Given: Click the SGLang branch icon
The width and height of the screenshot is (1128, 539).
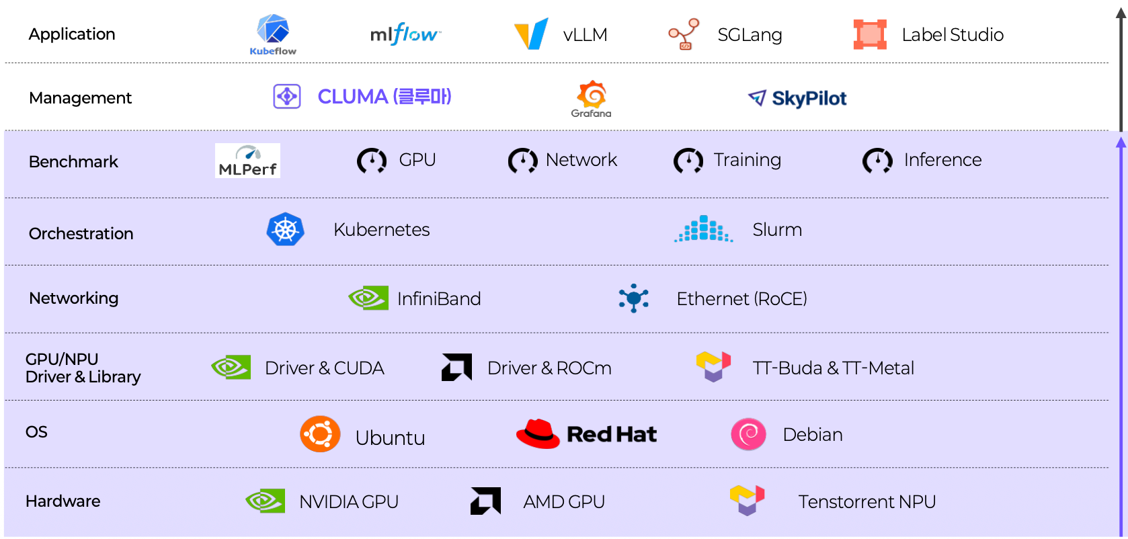Looking at the screenshot, I should tap(684, 34).
